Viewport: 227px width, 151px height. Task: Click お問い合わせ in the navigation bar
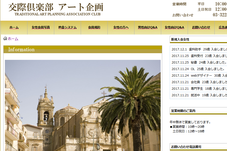pos(201,27)
